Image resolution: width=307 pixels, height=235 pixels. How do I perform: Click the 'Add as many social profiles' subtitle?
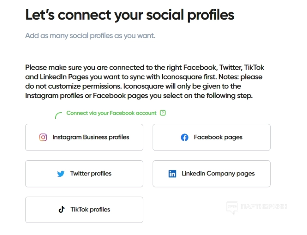click(x=90, y=36)
